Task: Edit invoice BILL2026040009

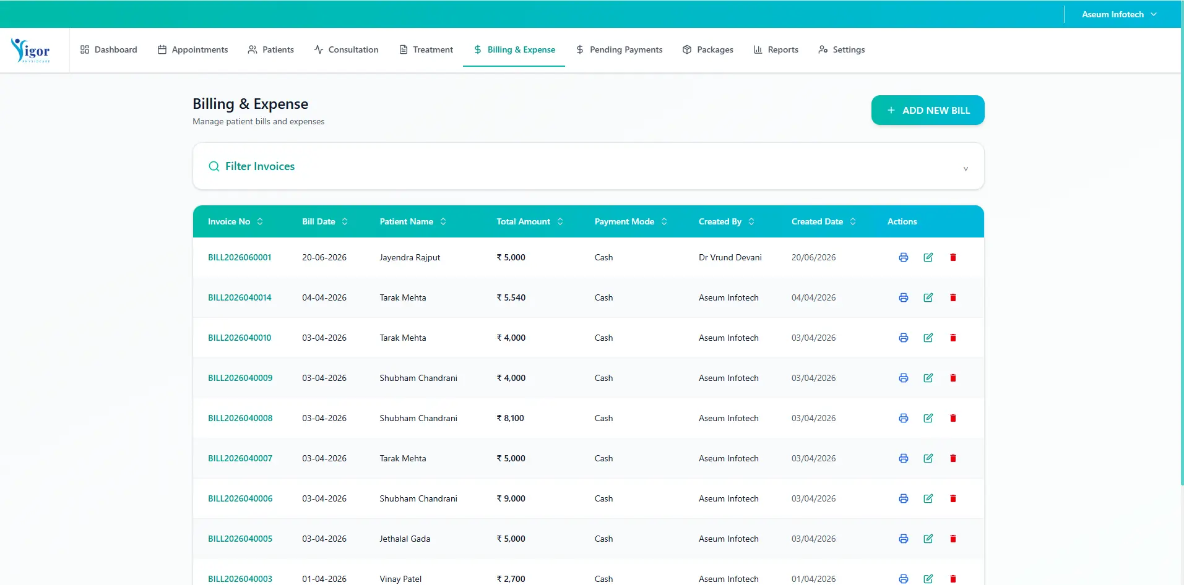Action: (928, 378)
